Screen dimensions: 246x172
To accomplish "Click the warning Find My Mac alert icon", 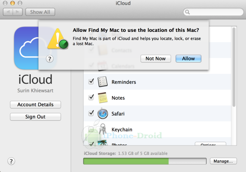I will [58, 38].
